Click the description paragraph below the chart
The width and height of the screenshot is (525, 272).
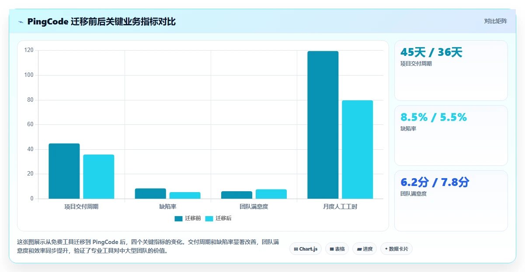(148, 246)
